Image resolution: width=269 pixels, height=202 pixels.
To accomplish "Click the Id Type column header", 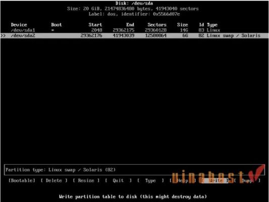I will click(x=208, y=25).
